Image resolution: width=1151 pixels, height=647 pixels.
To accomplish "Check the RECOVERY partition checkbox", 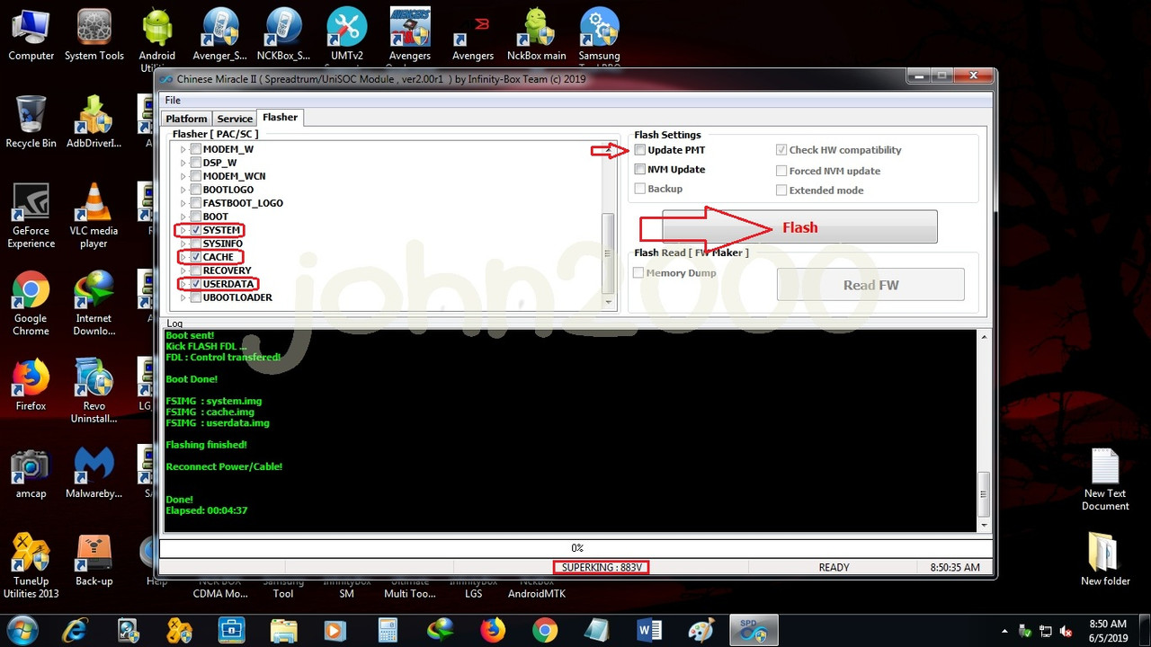I will pos(195,270).
